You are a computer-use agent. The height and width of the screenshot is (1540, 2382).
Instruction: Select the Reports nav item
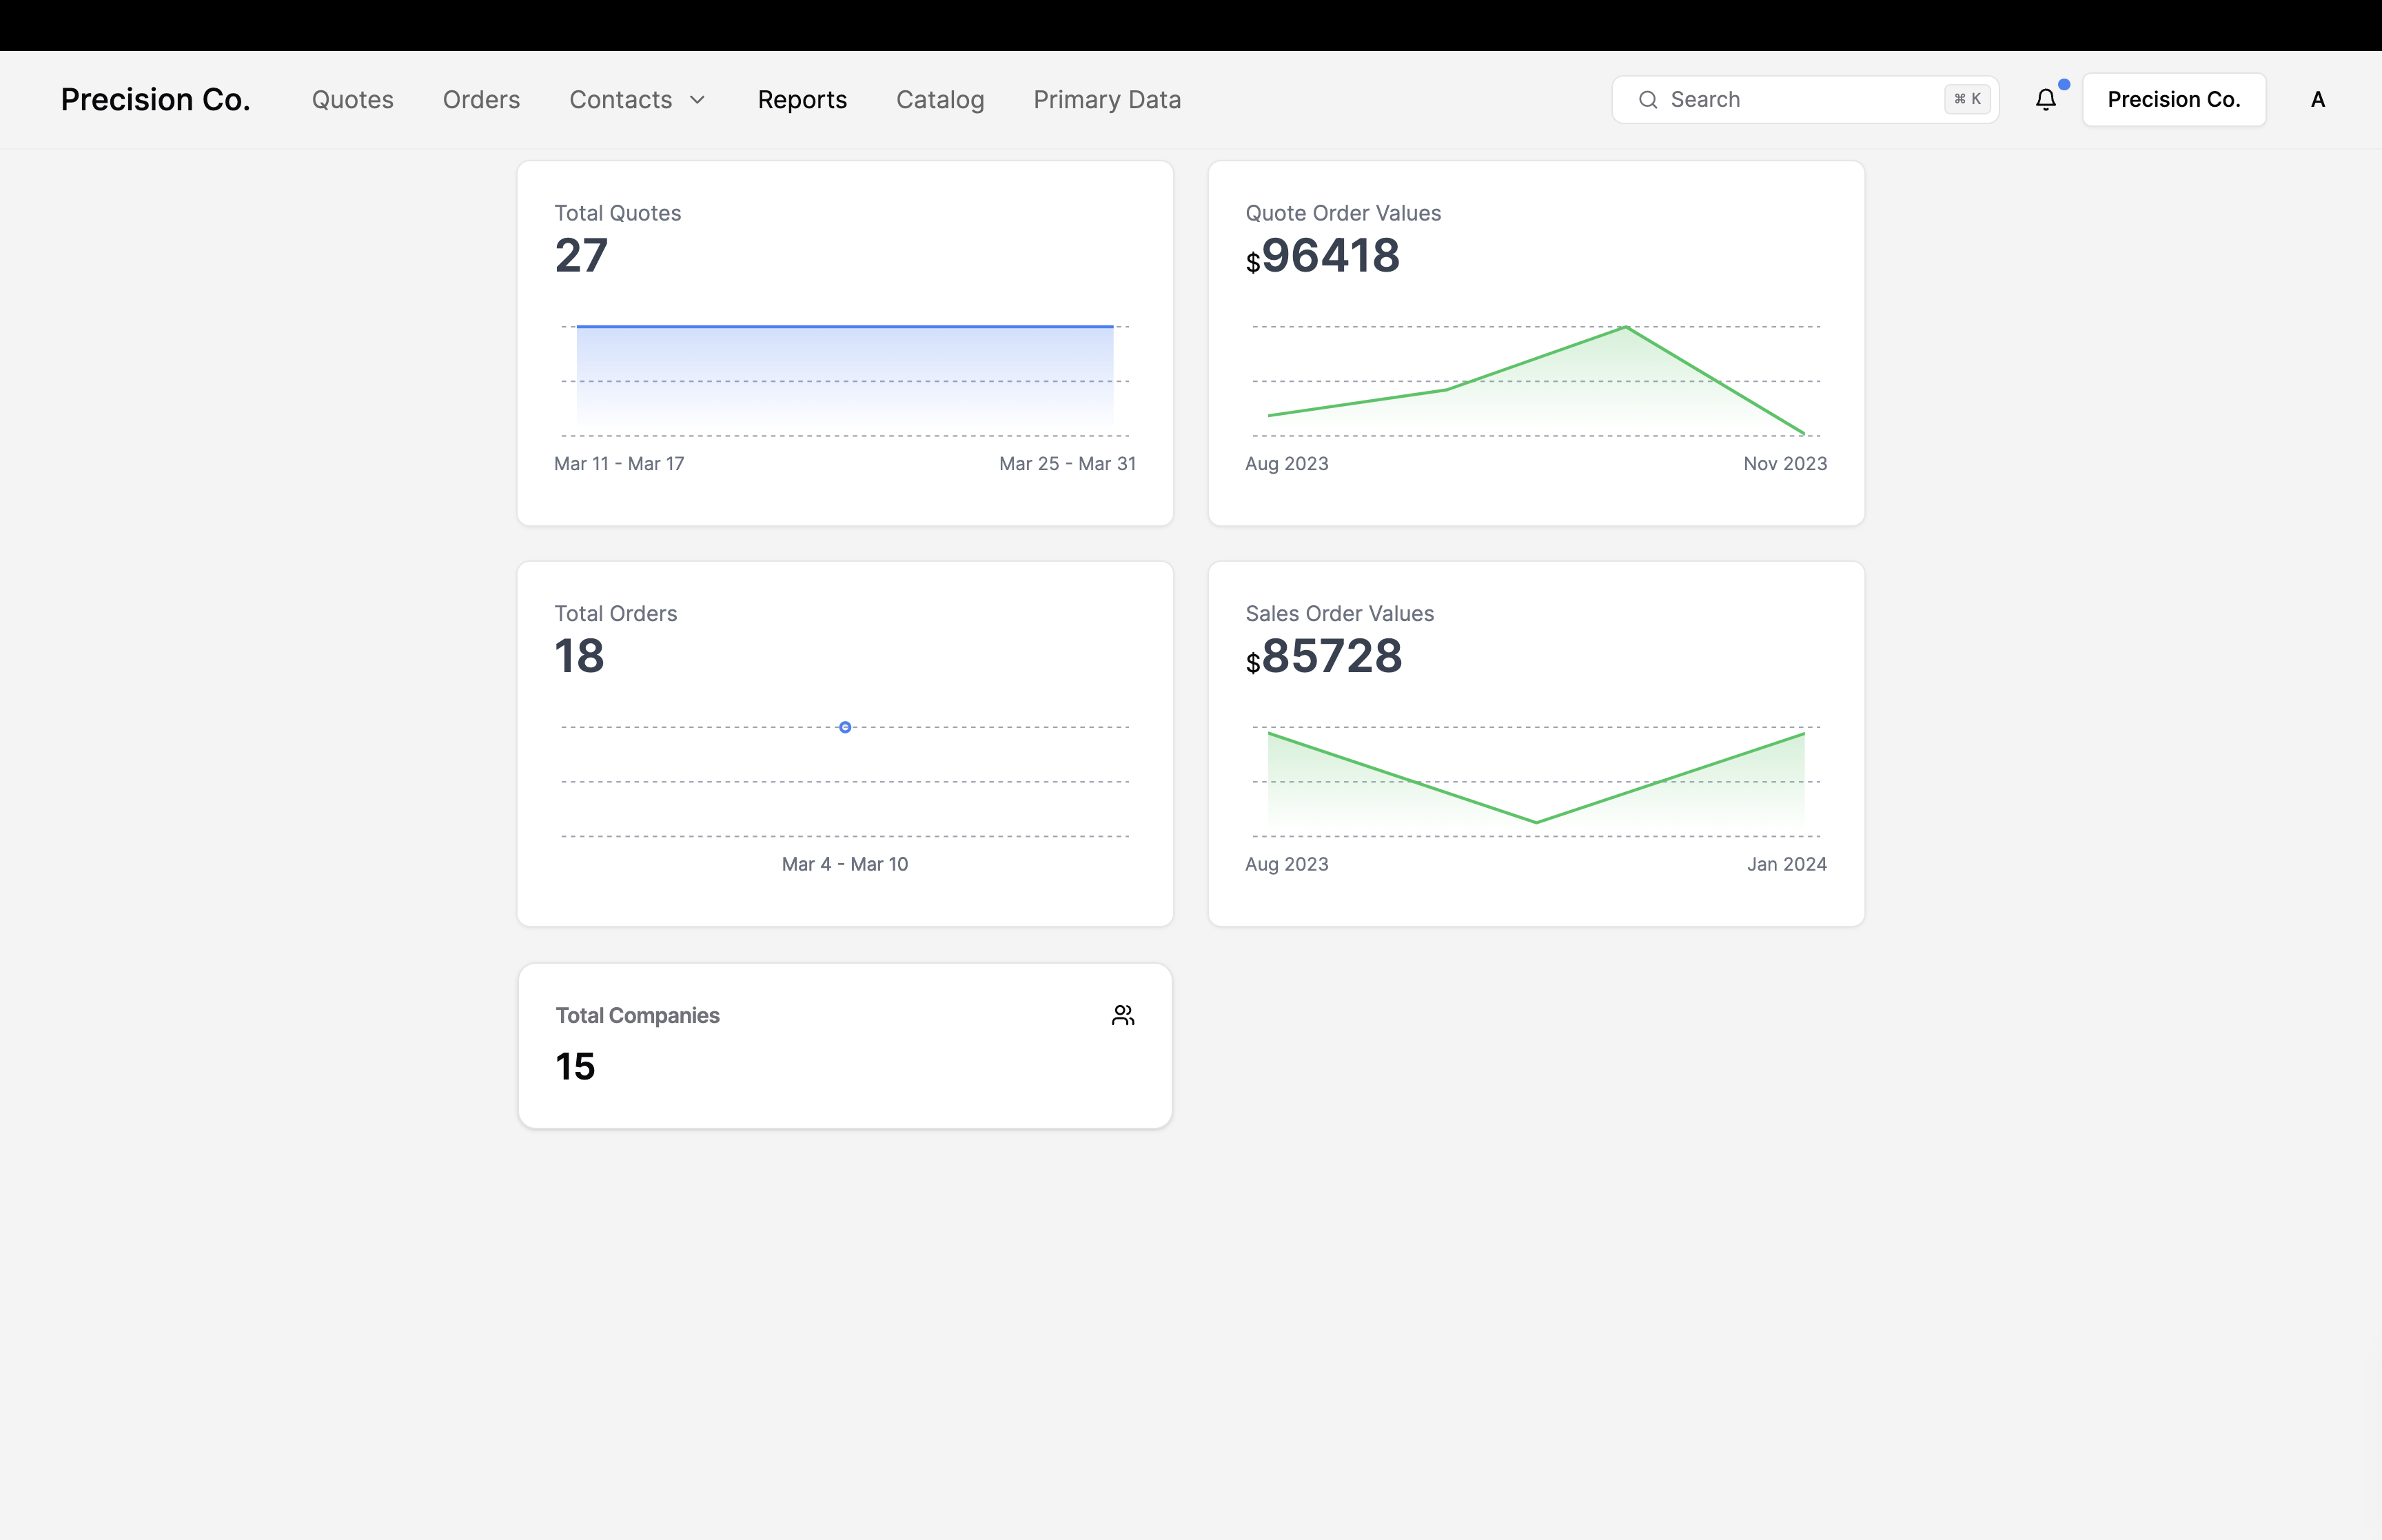click(x=802, y=99)
